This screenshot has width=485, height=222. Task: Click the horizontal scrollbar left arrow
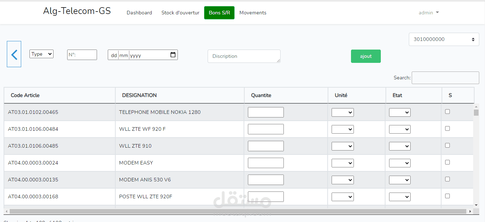pyautogui.click(x=6, y=211)
